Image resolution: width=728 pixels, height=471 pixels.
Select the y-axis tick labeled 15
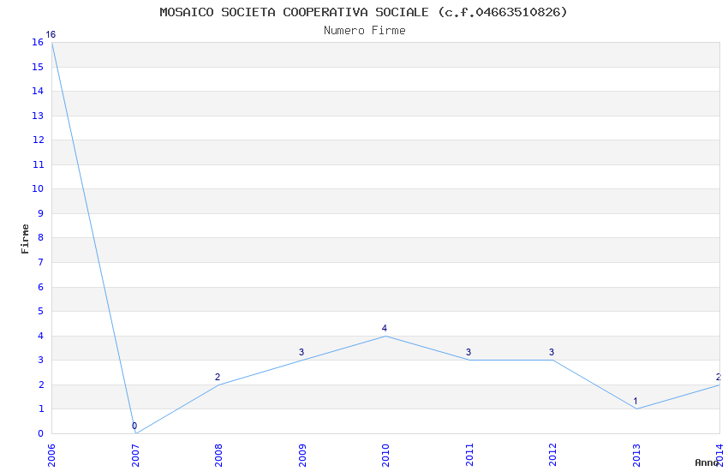click(x=38, y=67)
